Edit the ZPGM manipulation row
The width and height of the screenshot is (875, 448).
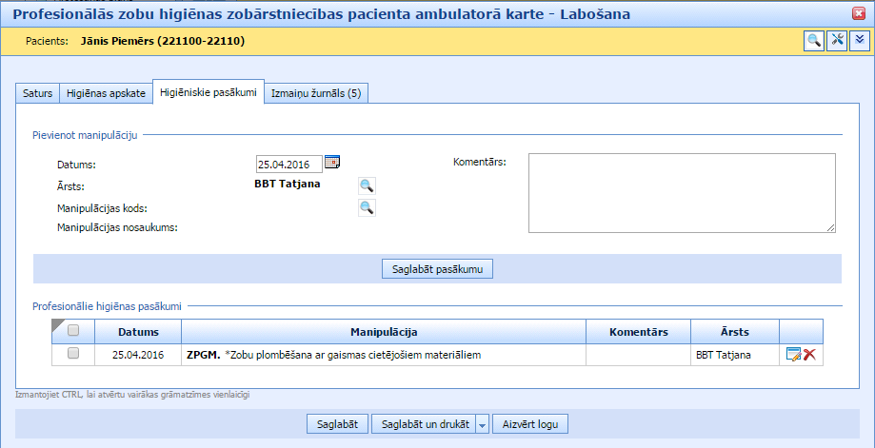[x=793, y=355]
